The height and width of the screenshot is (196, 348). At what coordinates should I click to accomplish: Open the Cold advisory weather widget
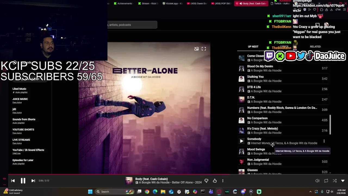click(13, 192)
